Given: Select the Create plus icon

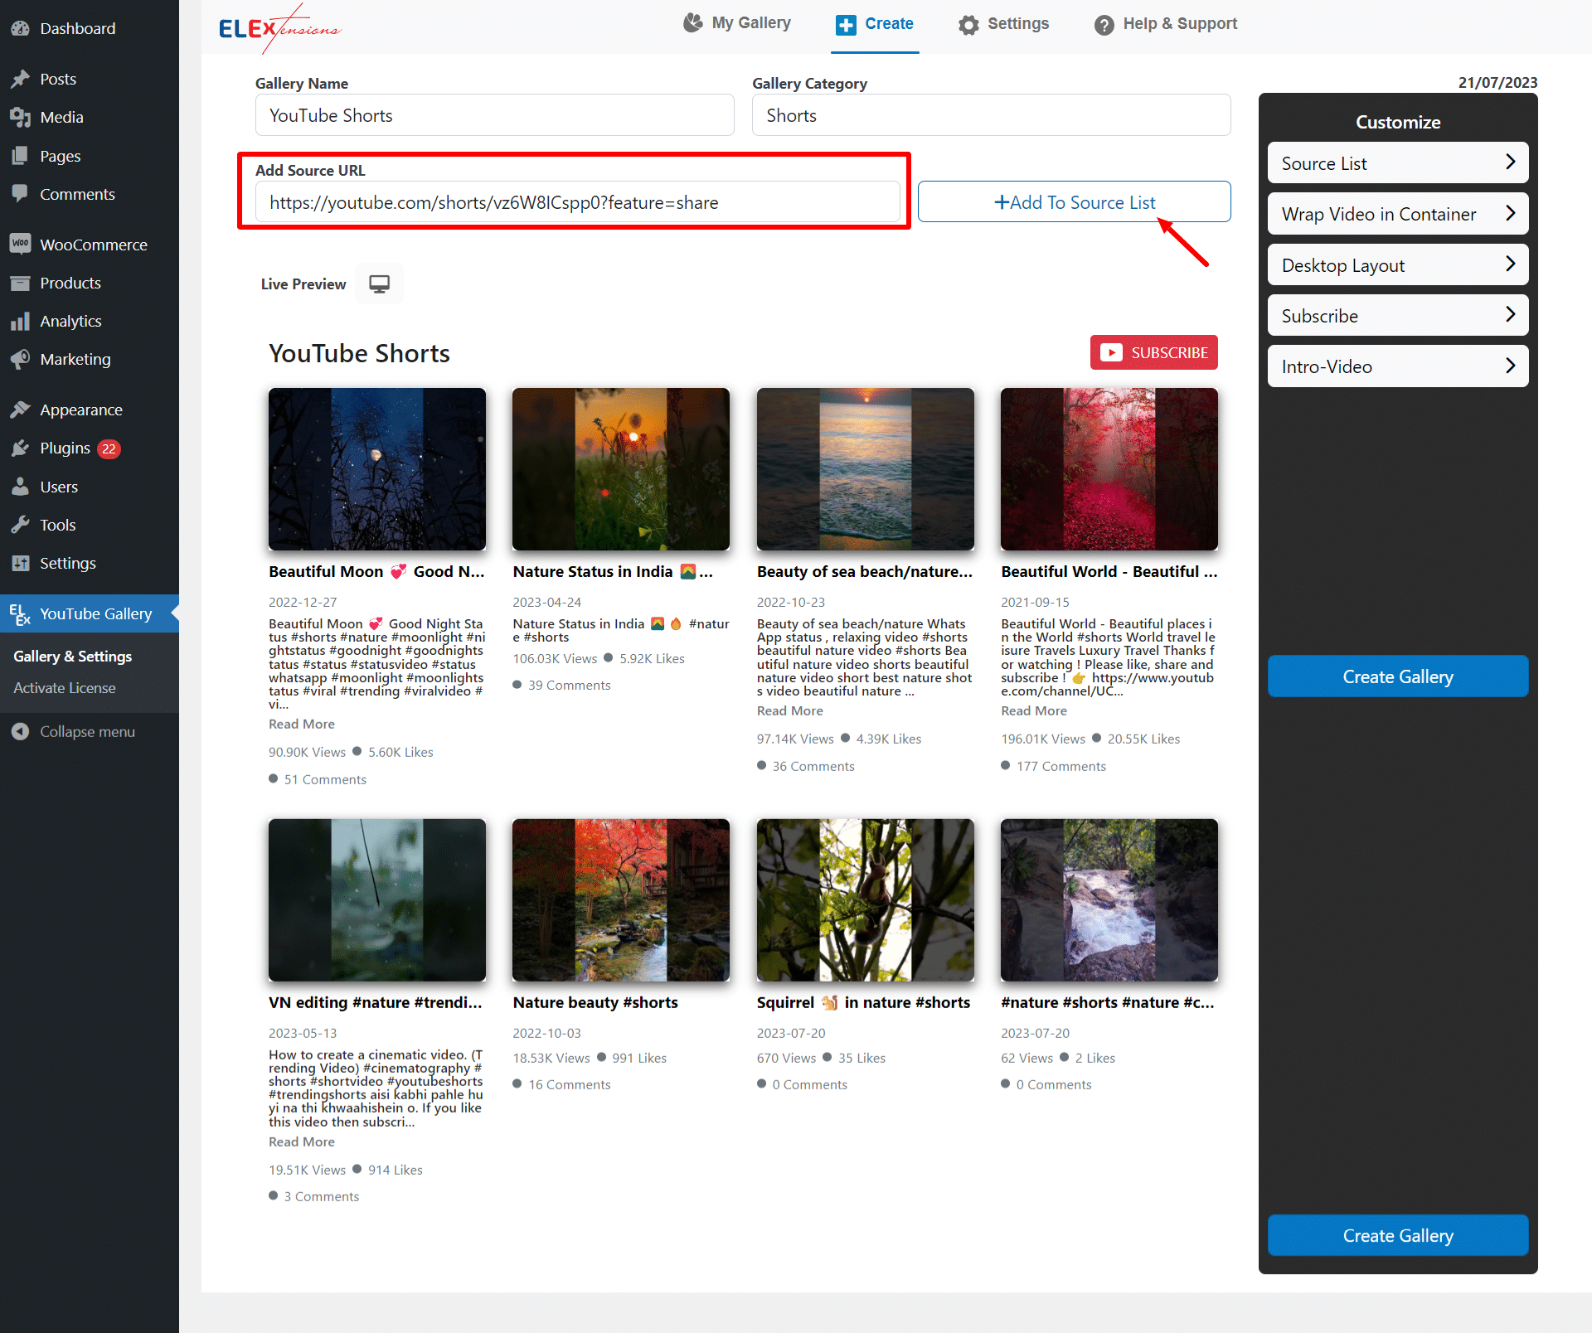Looking at the screenshot, I should coord(846,24).
